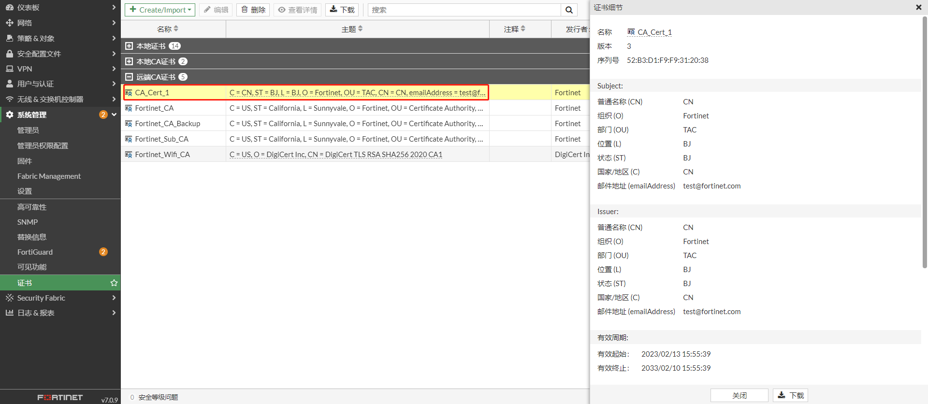Click the favorite star beside 证书

pyautogui.click(x=114, y=283)
